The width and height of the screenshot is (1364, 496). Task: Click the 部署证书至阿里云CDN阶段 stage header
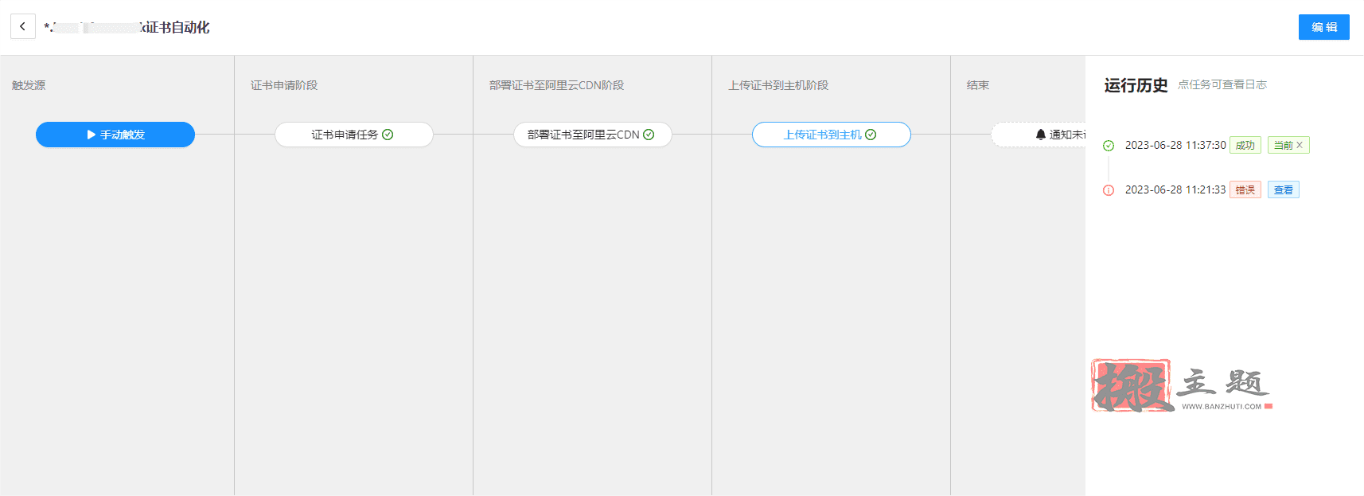(556, 85)
